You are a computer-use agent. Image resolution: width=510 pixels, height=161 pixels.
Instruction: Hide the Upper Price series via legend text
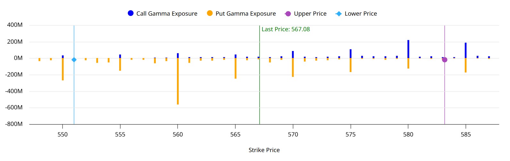click(310, 14)
